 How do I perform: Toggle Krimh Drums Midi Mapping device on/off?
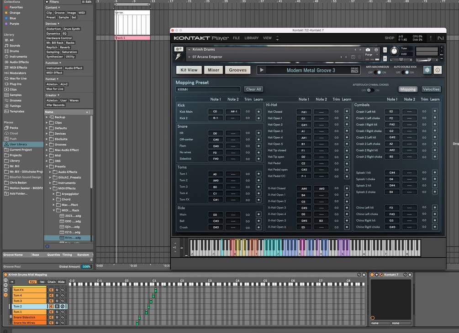pos(5,275)
